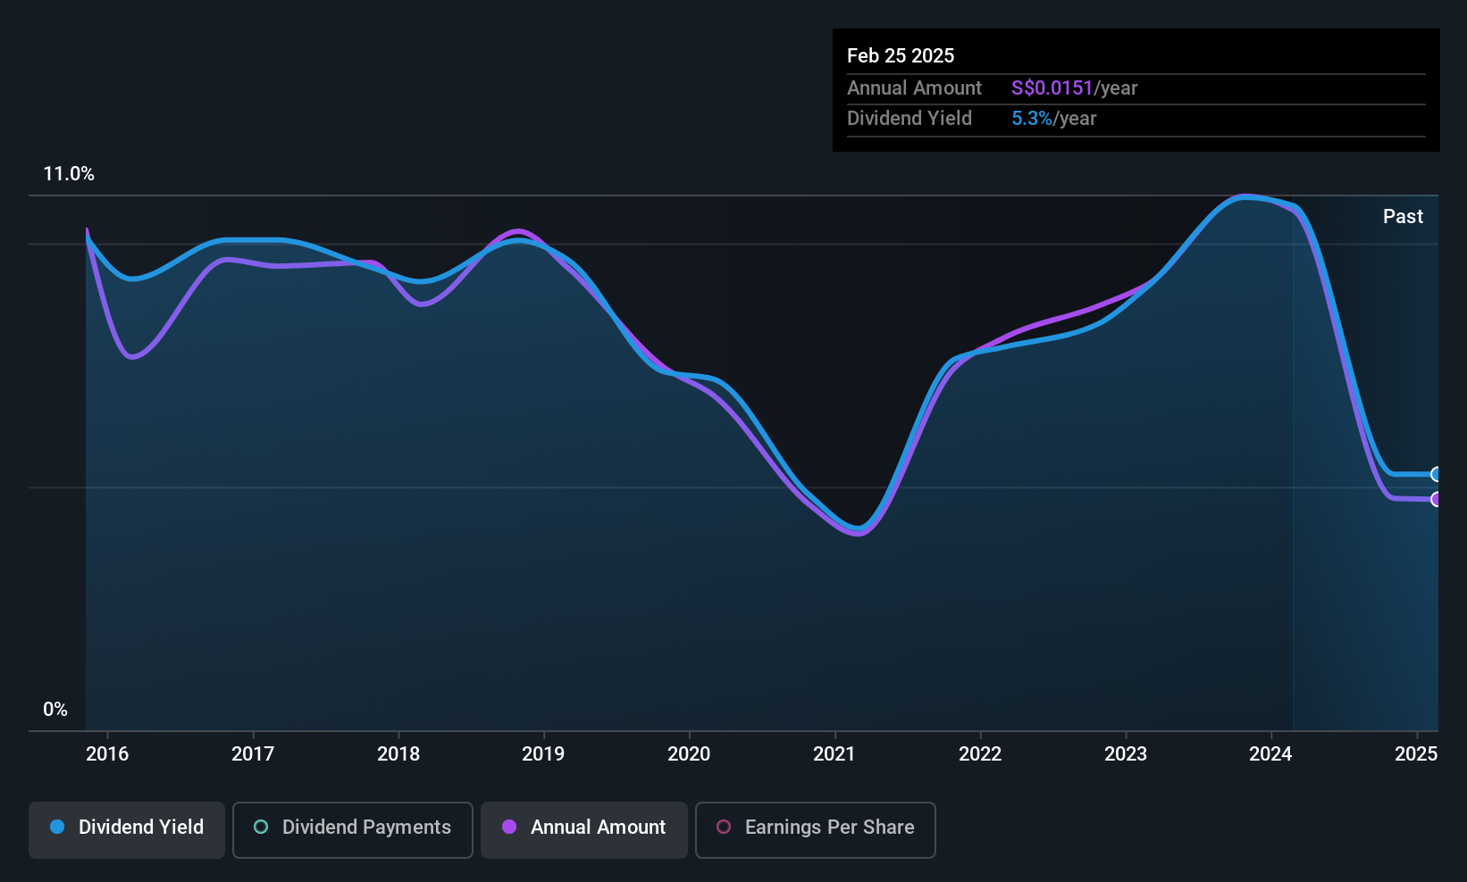1467x882 pixels.
Task: Click the 2023 x-axis label
Action: coord(1126,753)
